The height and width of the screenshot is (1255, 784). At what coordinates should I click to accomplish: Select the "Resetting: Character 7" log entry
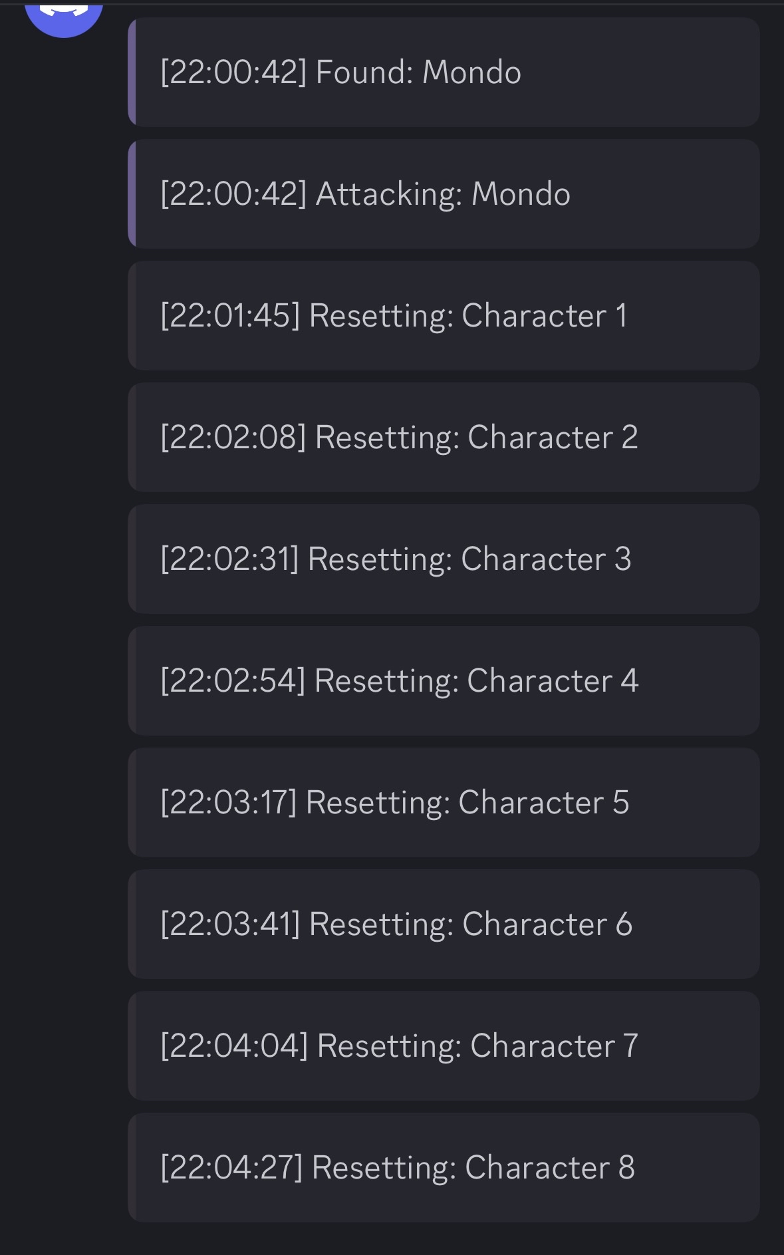(443, 1046)
